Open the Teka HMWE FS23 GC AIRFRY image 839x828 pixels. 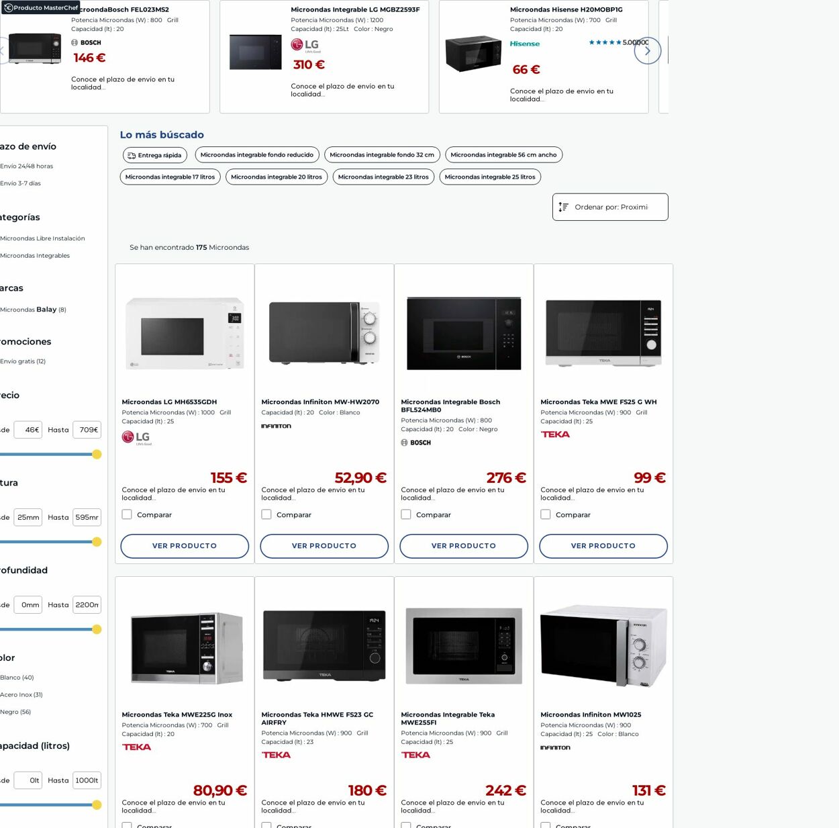click(324, 645)
